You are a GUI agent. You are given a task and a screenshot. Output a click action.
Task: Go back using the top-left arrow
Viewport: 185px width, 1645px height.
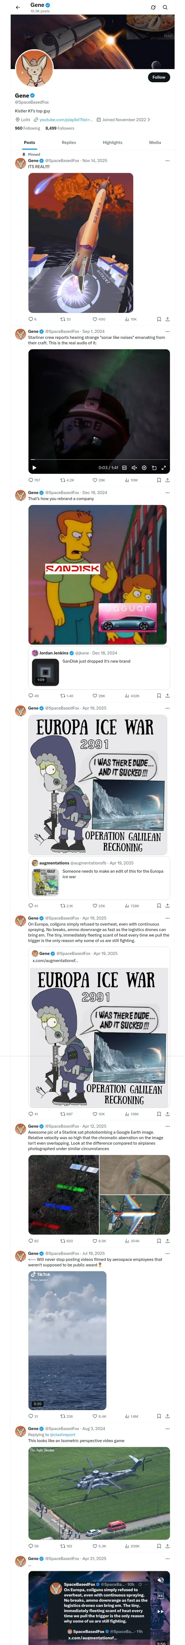click(x=18, y=8)
